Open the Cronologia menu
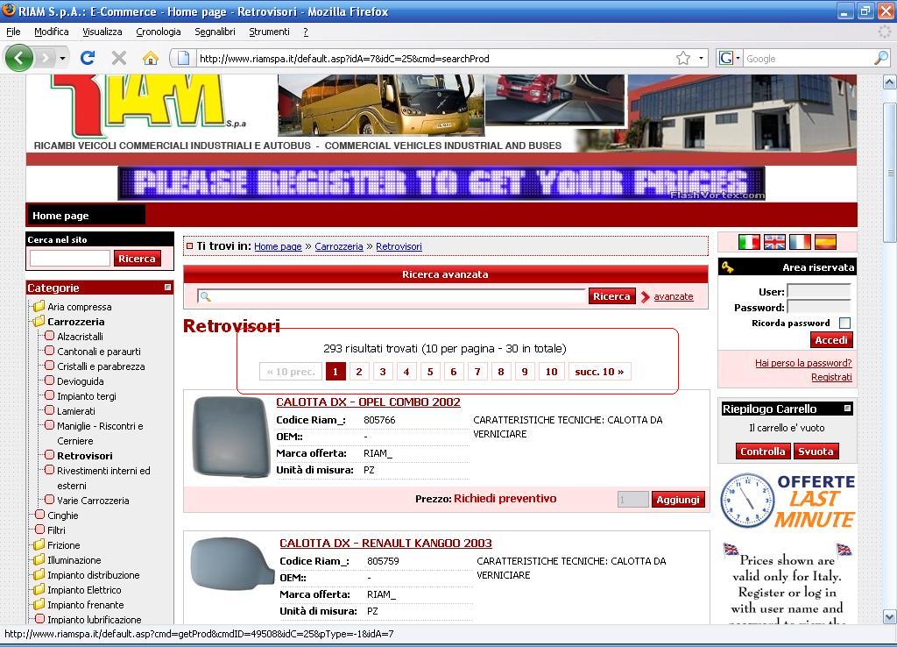The height and width of the screenshot is (647, 897). point(159,32)
